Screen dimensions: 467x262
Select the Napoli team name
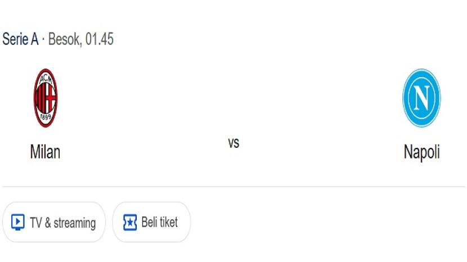pyautogui.click(x=421, y=152)
